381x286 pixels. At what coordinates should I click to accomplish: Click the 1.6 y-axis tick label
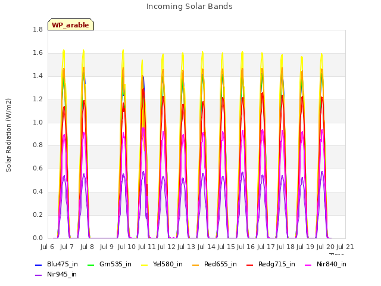coord(38,53)
